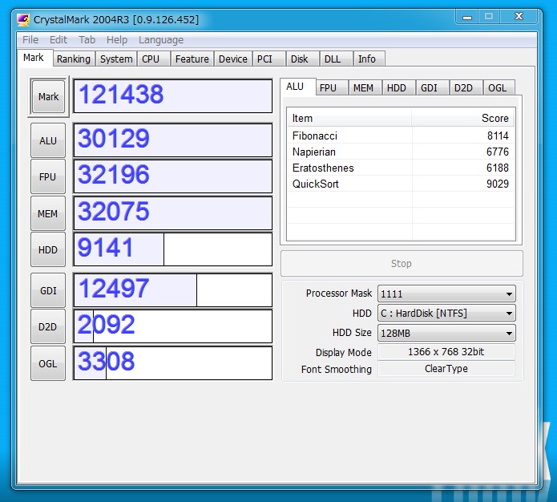Click the D2D score 2092 field
The height and width of the screenshot is (502, 557).
coord(173,326)
